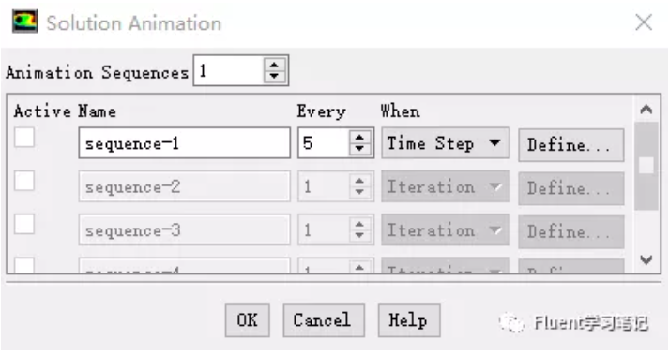Increase sequence-1 Every value with up arrow

[x=359, y=137]
